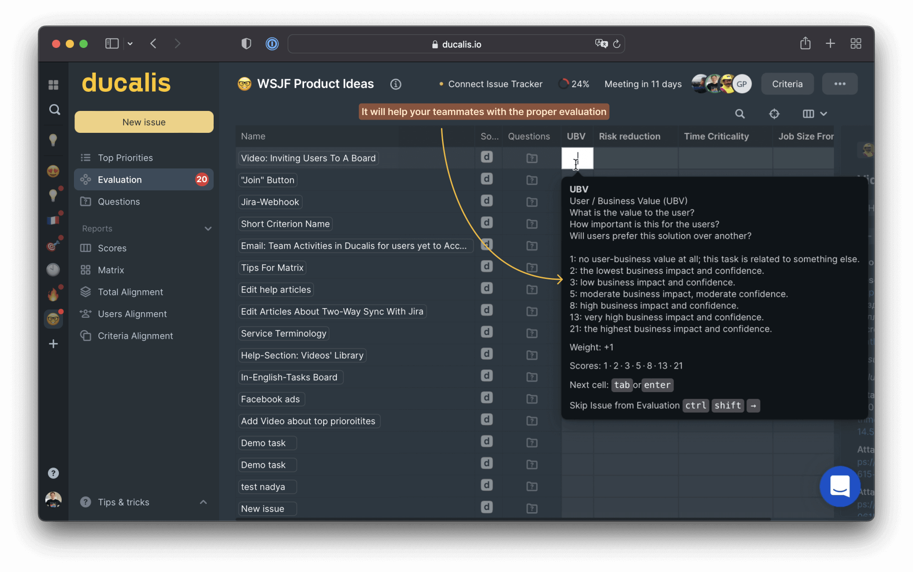913x572 pixels.
Task: Collapse the Reports section
Action: point(208,228)
